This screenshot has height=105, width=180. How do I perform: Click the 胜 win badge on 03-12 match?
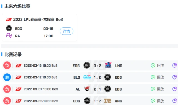(x=7, y=77)
